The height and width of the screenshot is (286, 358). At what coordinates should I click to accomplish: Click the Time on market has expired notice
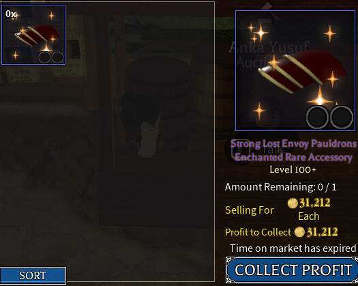[293, 248]
